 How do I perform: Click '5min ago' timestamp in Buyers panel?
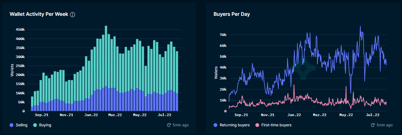point(385,125)
